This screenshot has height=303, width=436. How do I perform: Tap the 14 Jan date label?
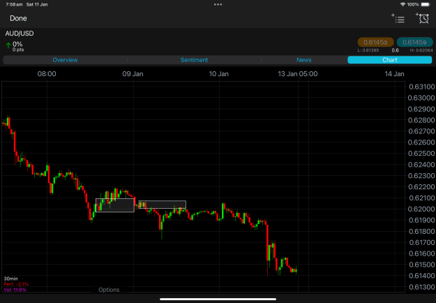pyautogui.click(x=394, y=74)
